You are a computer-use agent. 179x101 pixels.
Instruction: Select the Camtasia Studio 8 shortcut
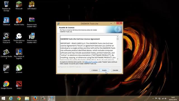pyautogui.click(x=6, y=54)
